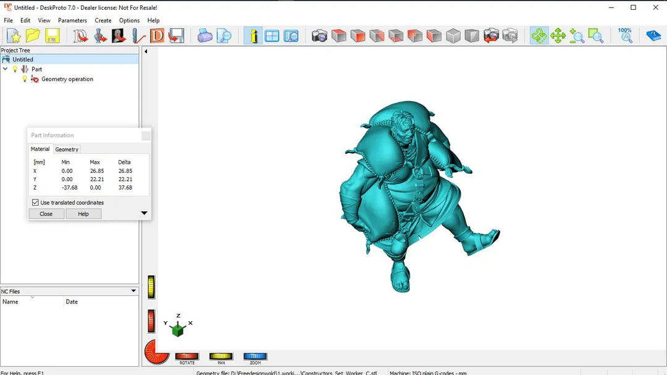Open a project with the yellow folder icon

(x=33, y=36)
